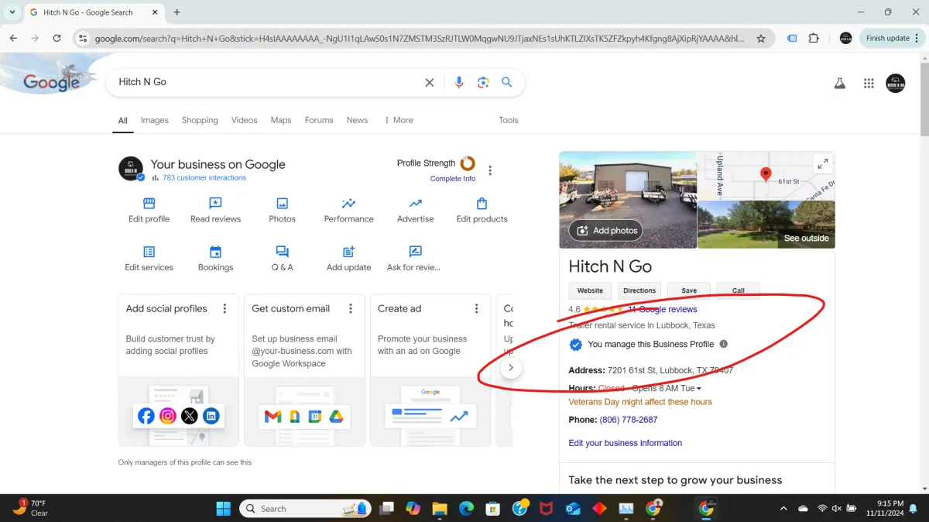The width and height of the screenshot is (929, 522).
Task: Click the Call button
Action: click(739, 290)
